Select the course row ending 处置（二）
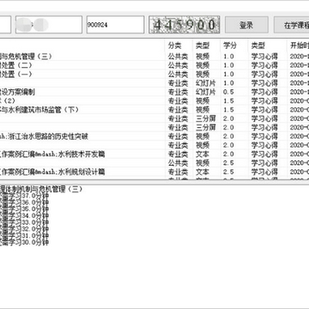 pyautogui.click(x=154, y=65)
